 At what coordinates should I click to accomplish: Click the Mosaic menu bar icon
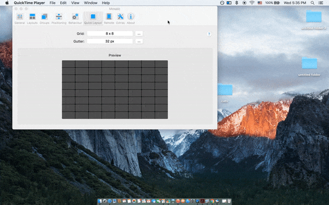229,3
